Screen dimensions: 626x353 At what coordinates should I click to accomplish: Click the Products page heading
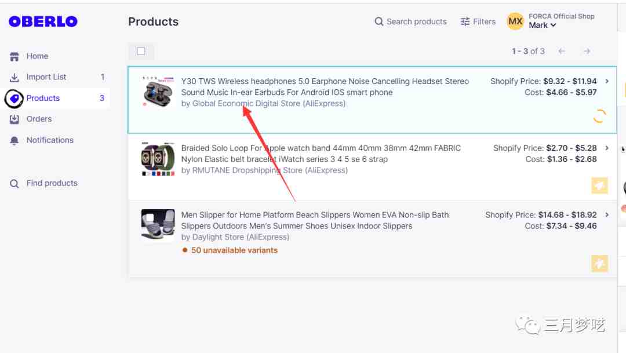(153, 21)
